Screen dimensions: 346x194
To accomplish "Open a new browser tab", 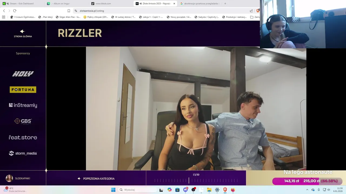I will click(x=225, y=4).
